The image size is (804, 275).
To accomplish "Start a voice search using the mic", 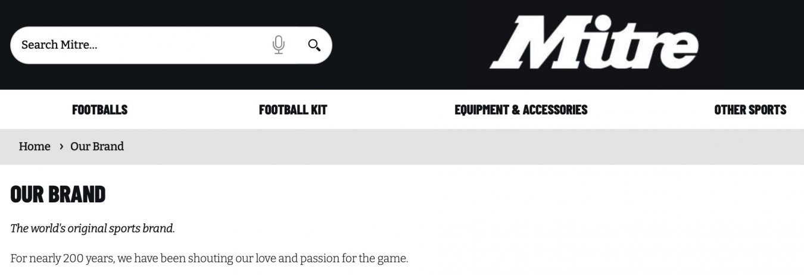I will tap(278, 45).
